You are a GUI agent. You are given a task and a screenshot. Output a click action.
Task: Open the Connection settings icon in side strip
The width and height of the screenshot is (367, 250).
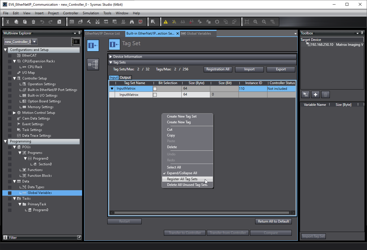pyautogui.click(x=93, y=65)
